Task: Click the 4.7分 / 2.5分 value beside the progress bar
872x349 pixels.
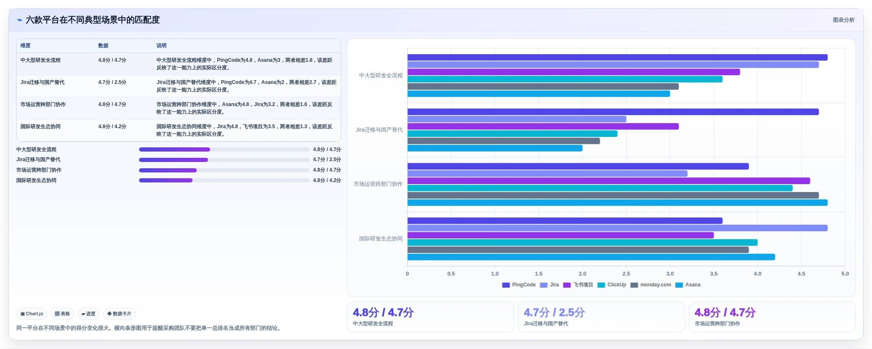Action: click(327, 159)
